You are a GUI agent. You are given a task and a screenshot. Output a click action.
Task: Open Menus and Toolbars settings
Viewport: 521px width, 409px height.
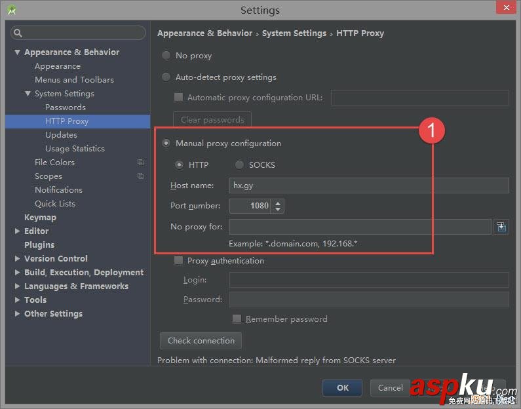(74, 80)
